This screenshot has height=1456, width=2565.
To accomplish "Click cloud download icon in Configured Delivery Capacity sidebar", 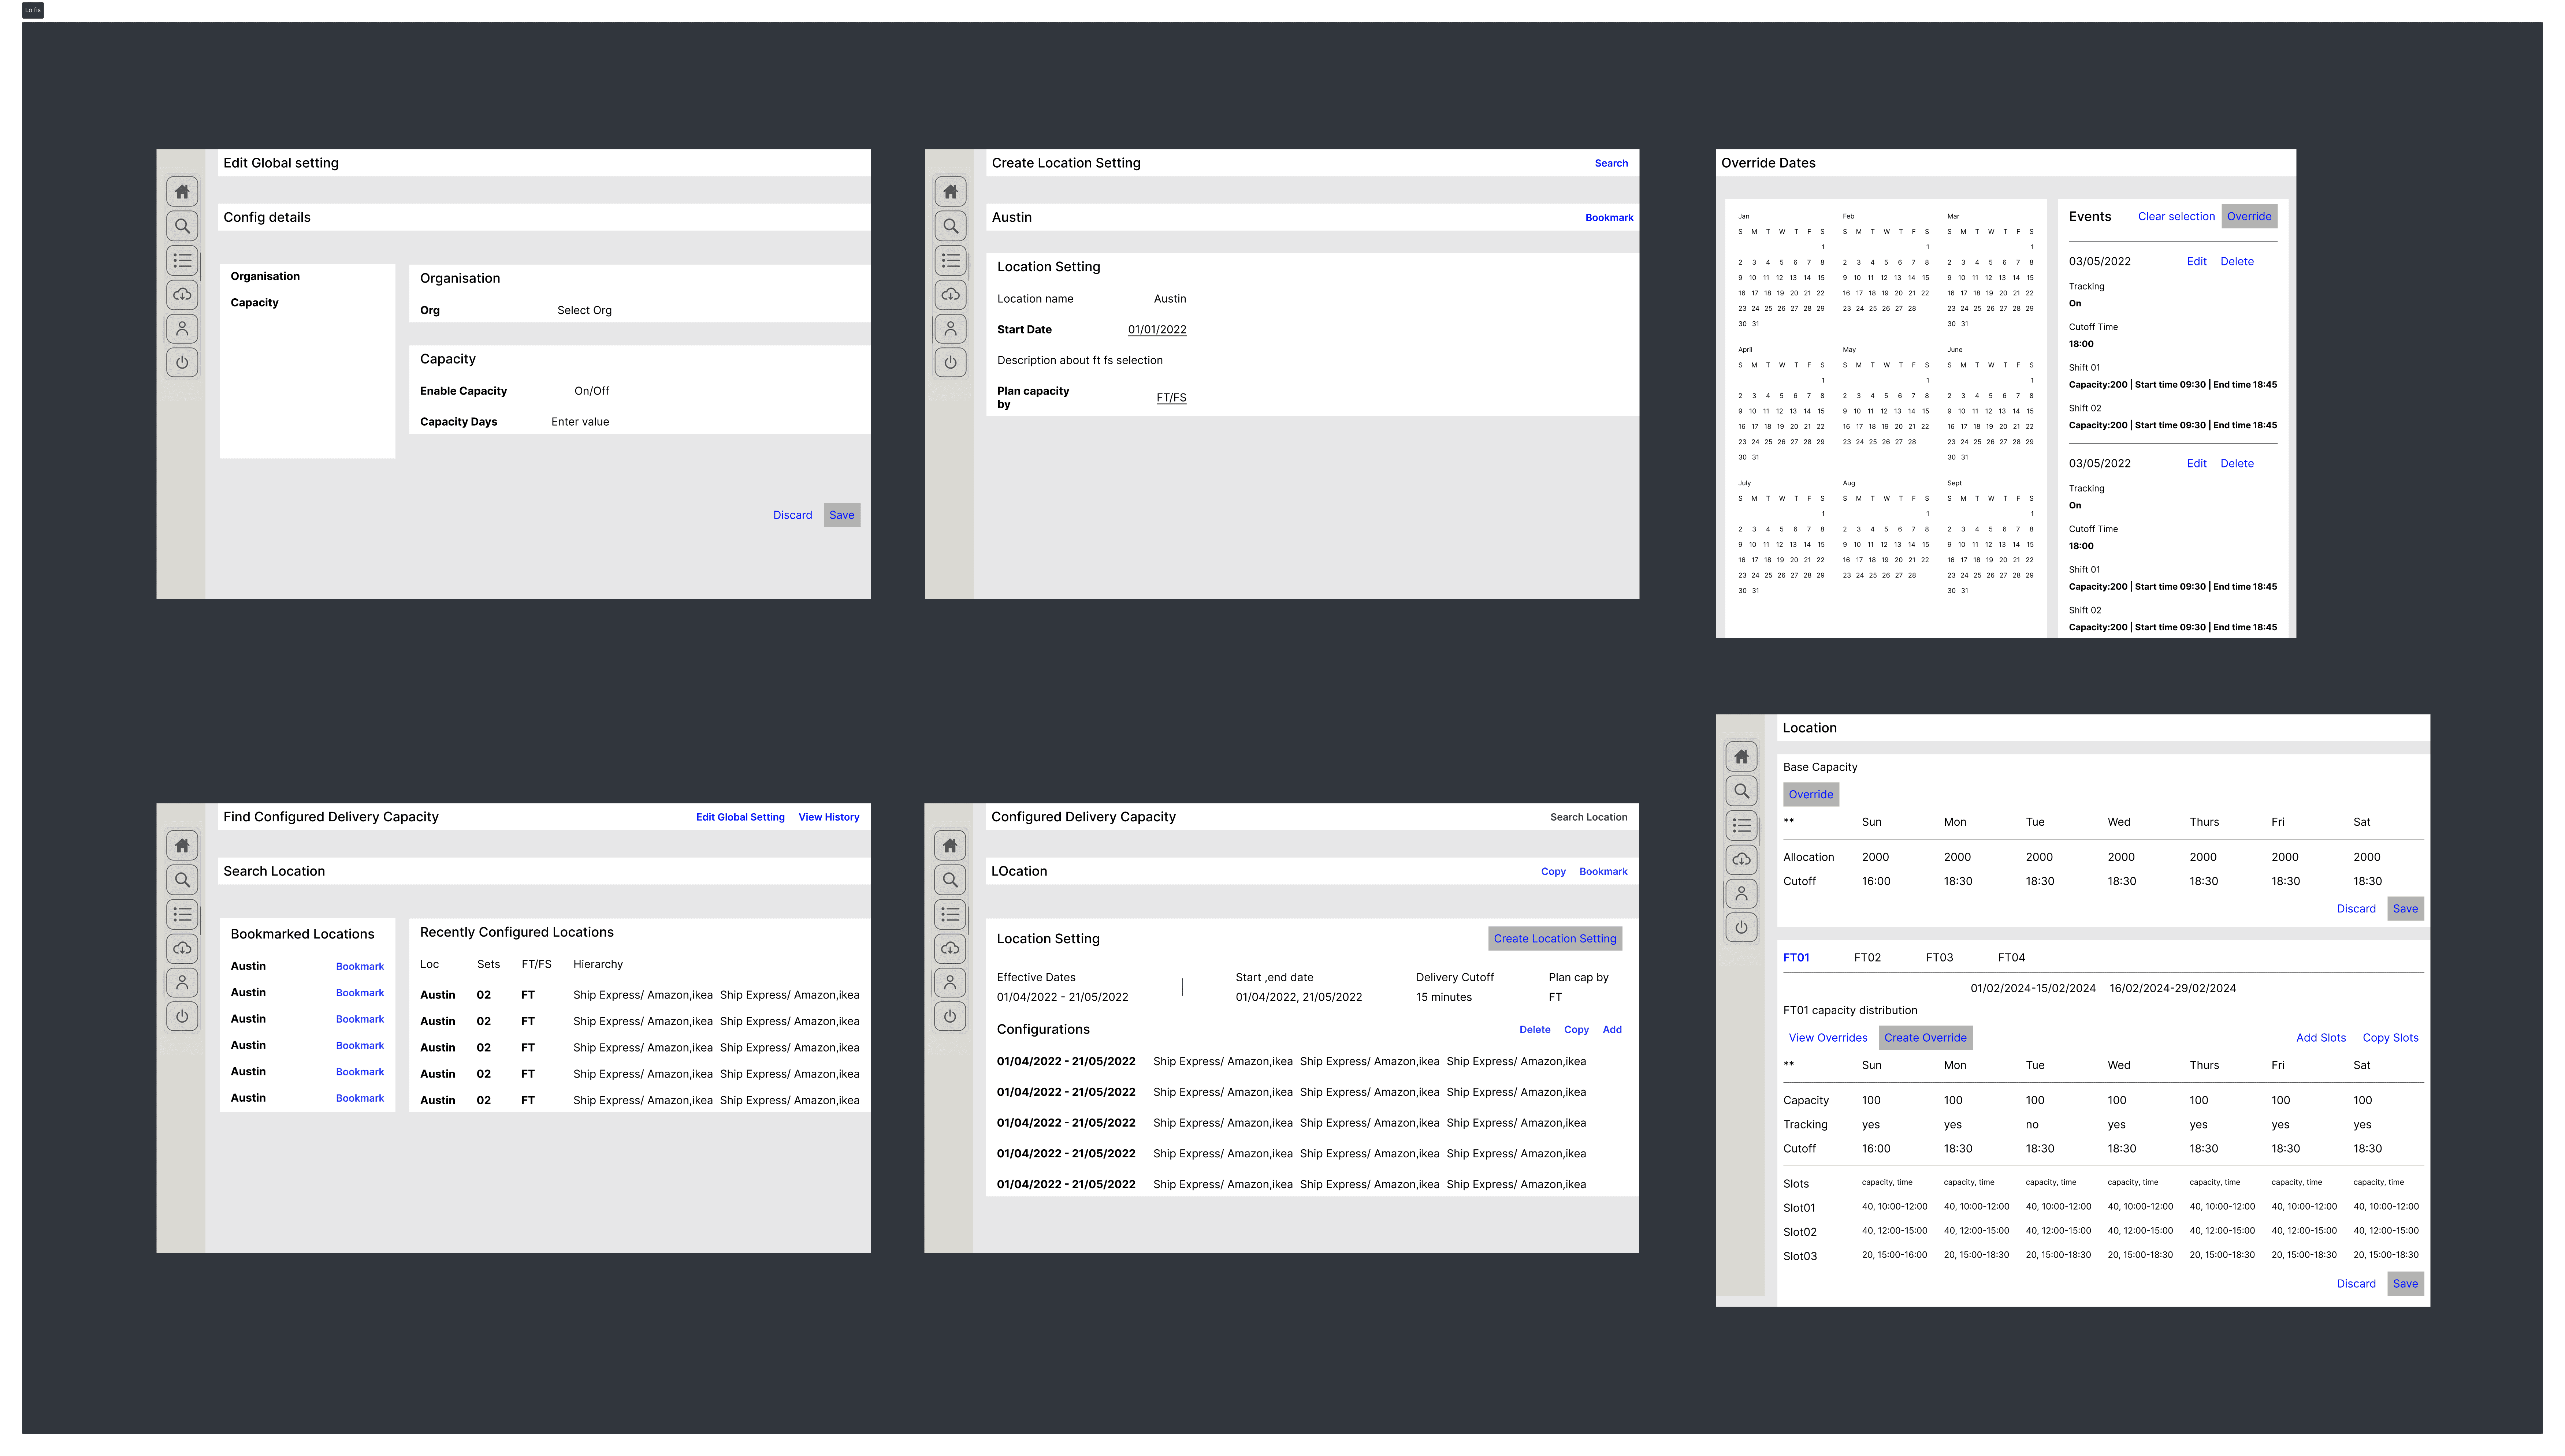I will click(x=950, y=948).
